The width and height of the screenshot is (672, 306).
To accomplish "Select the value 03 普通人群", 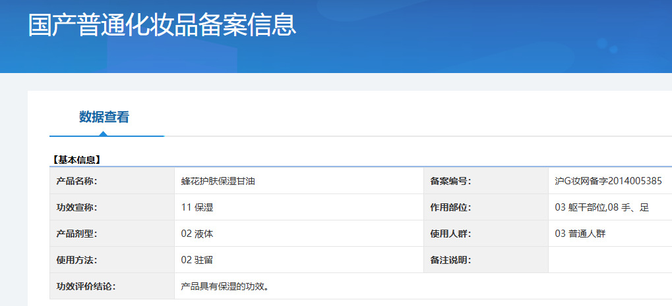I will point(580,234).
